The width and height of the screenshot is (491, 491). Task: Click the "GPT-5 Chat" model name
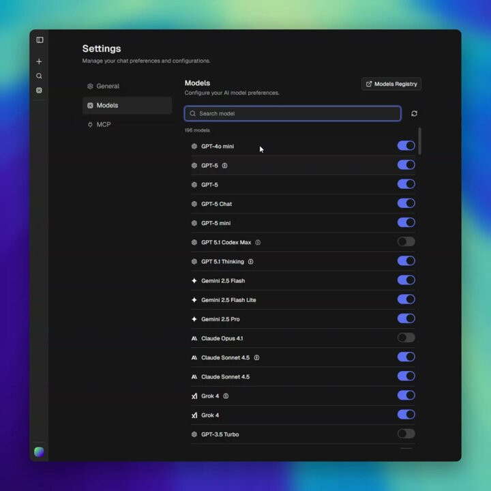click(x=217, y=204)
